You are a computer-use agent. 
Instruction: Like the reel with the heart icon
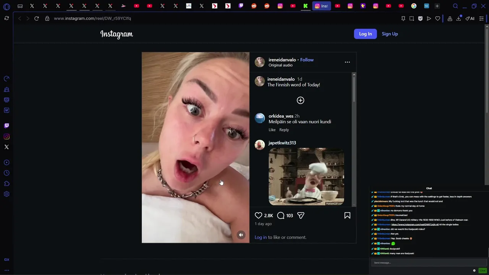click(x=259, y=215)
